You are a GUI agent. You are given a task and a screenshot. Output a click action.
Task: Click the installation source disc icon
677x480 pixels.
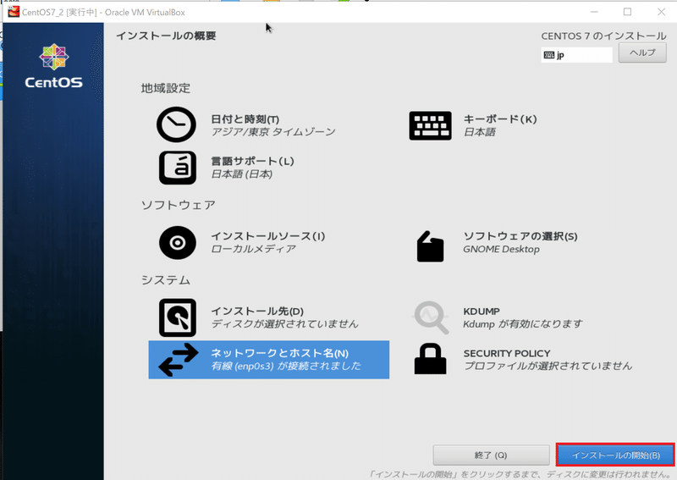click(178, 243)
